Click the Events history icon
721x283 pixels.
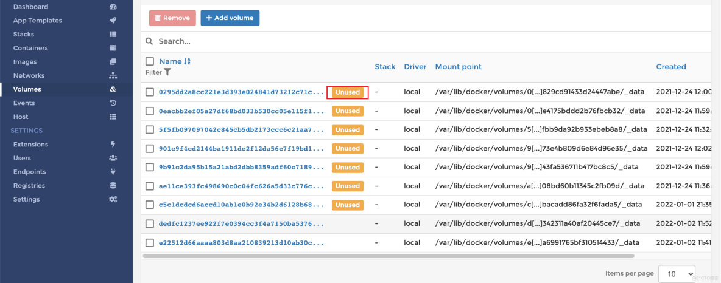click(113, 103)
